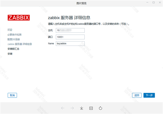
Task: Download the image with download icon
Action: (x=82, y=108)
